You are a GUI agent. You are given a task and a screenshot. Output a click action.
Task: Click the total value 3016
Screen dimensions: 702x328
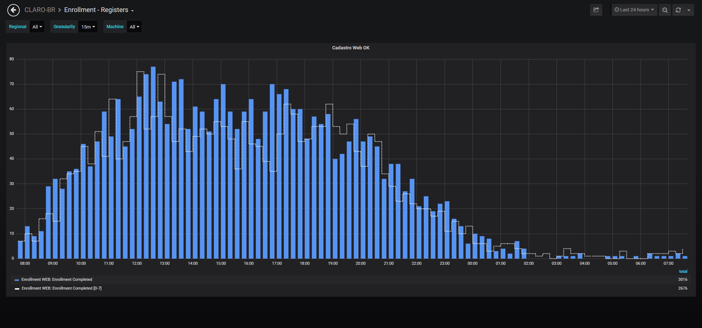(683, 279)
